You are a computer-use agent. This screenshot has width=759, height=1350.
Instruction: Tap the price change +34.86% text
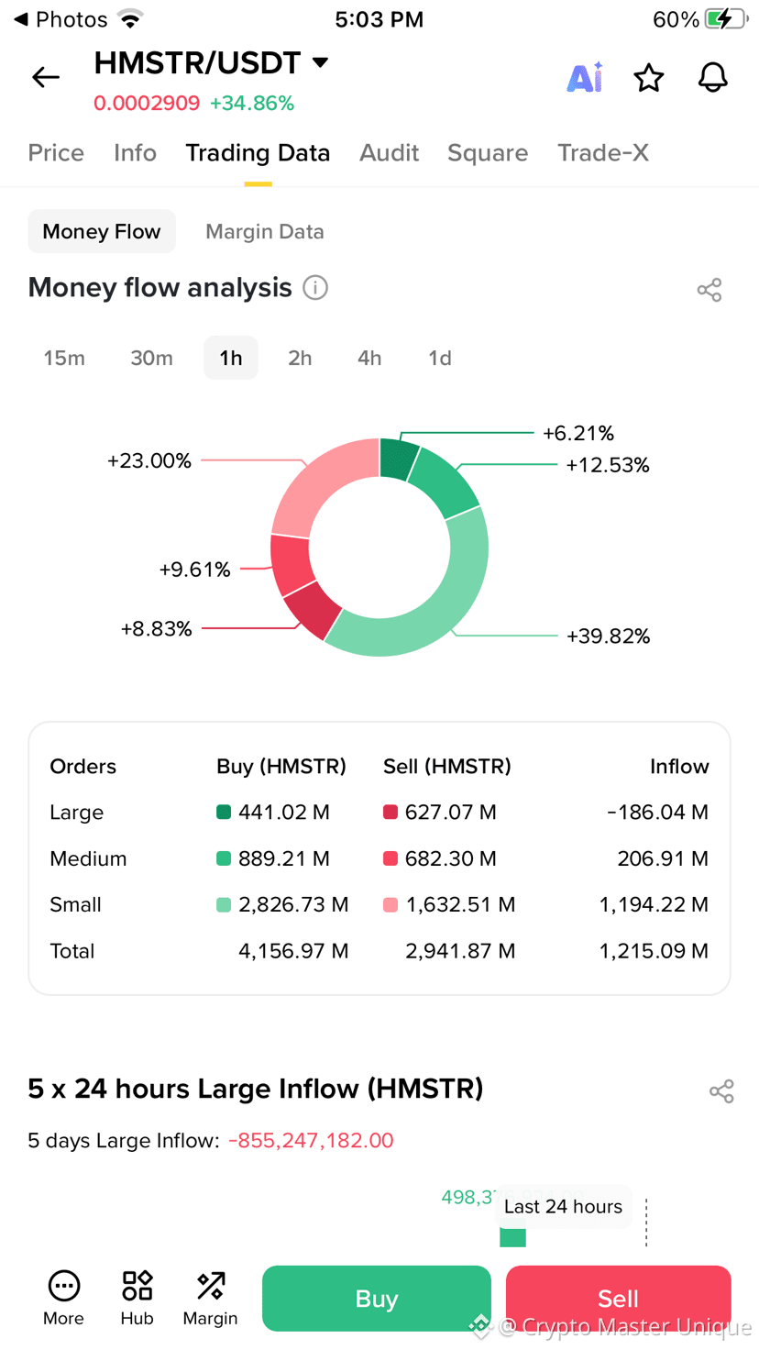pos(252,103)
